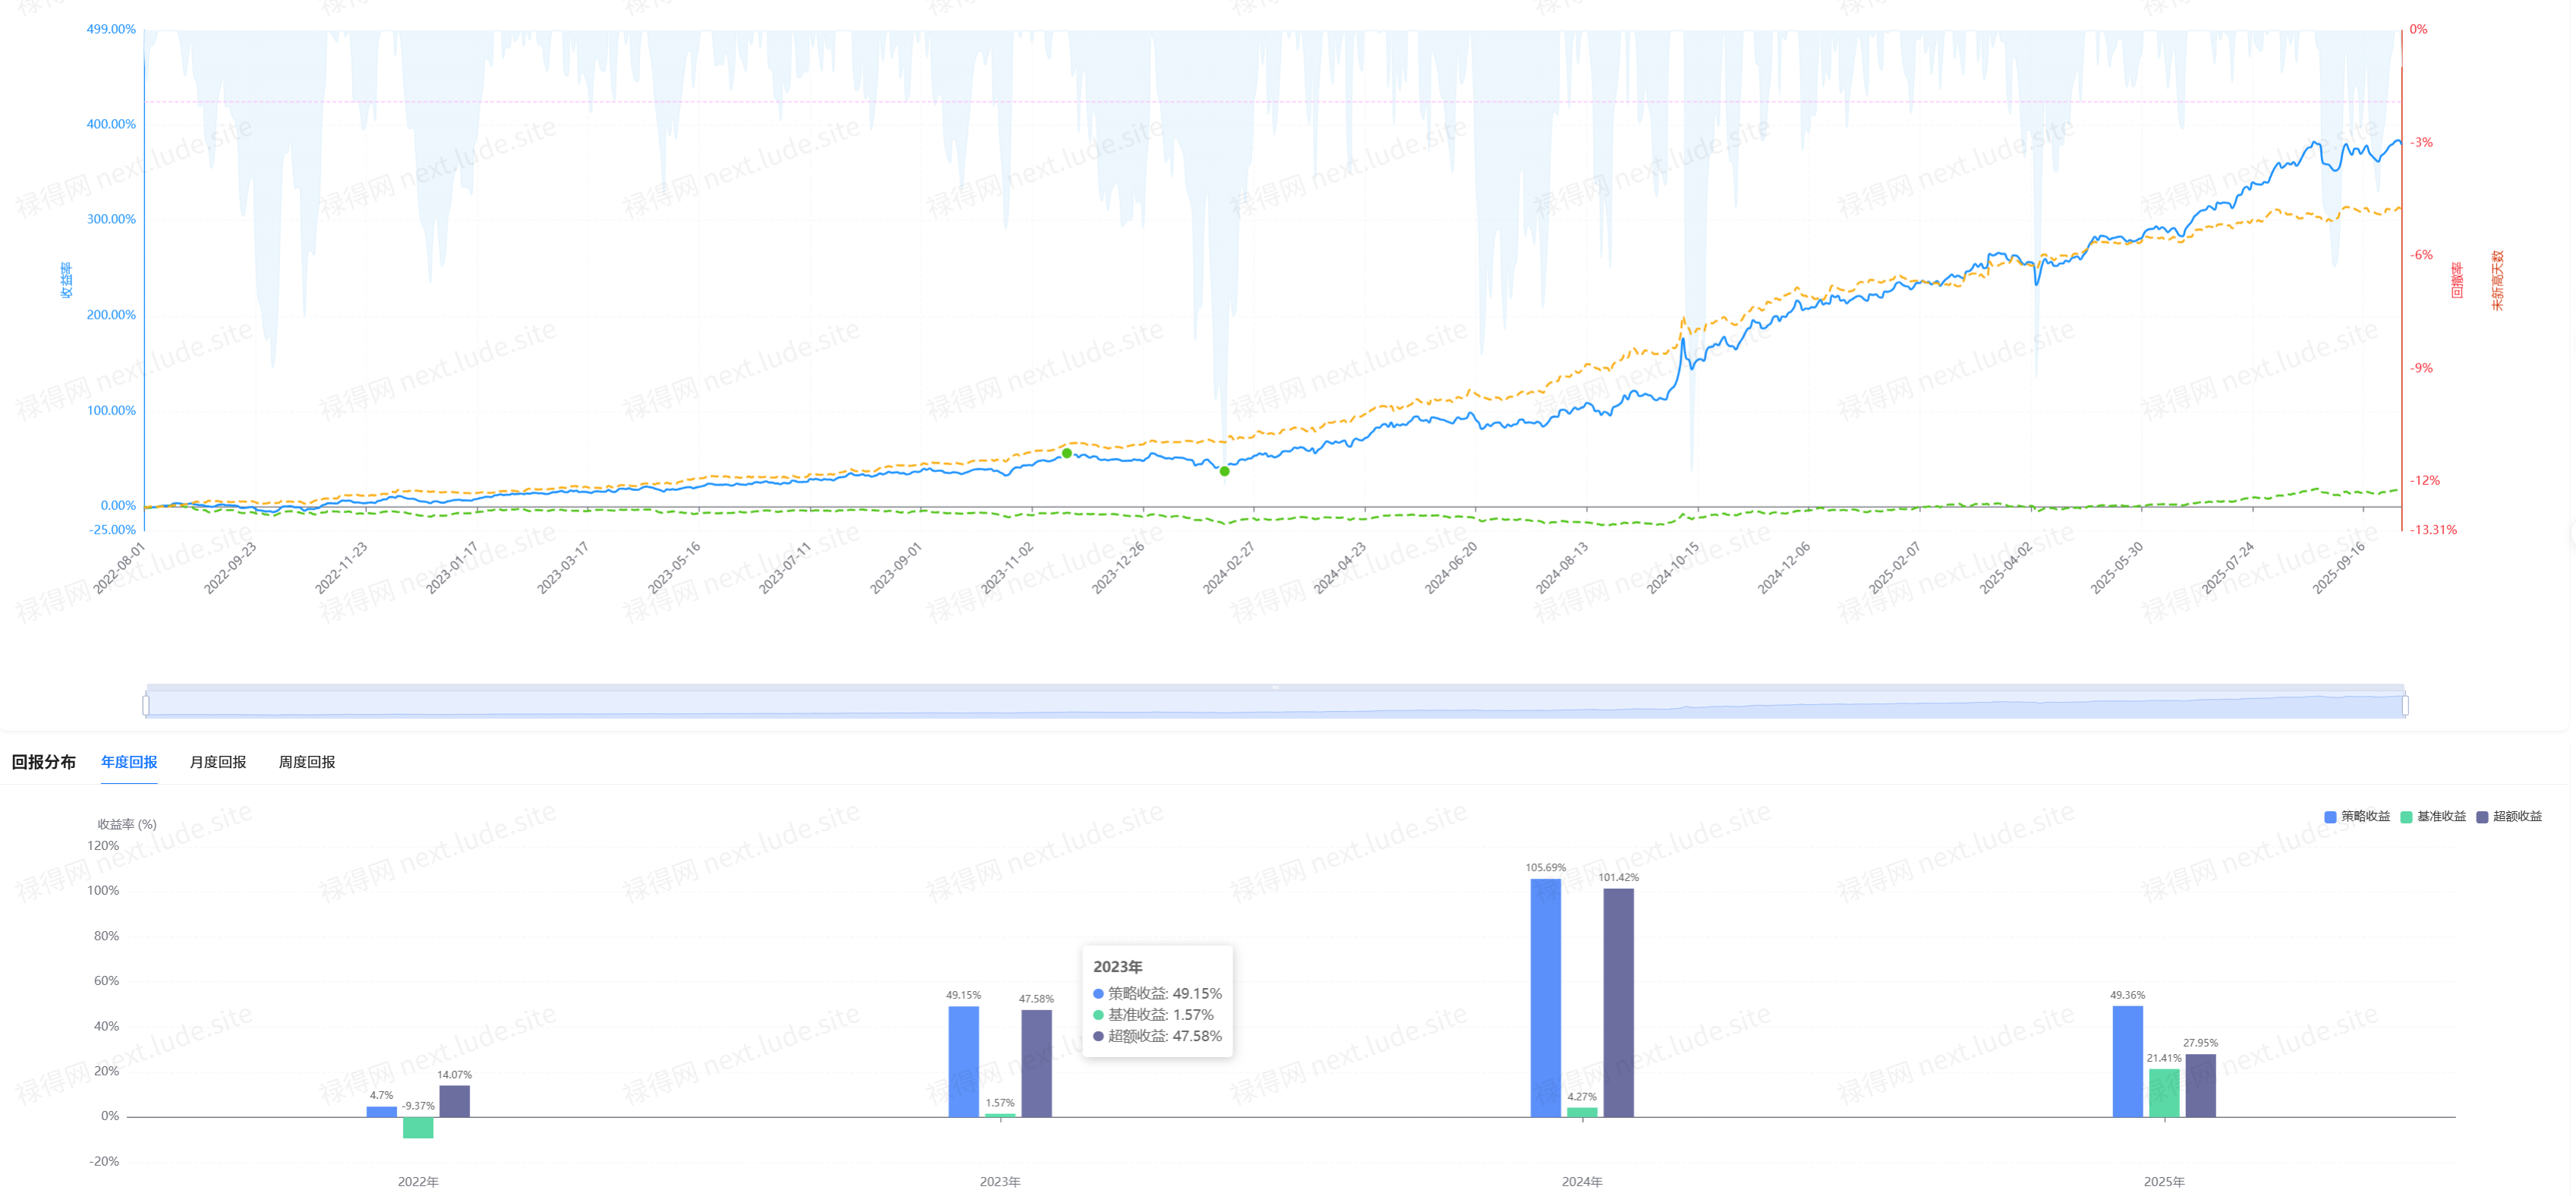Click the 2022年 green -9.37% benchmark bar
2576x1196 pixels.
tap(418, 1127)
